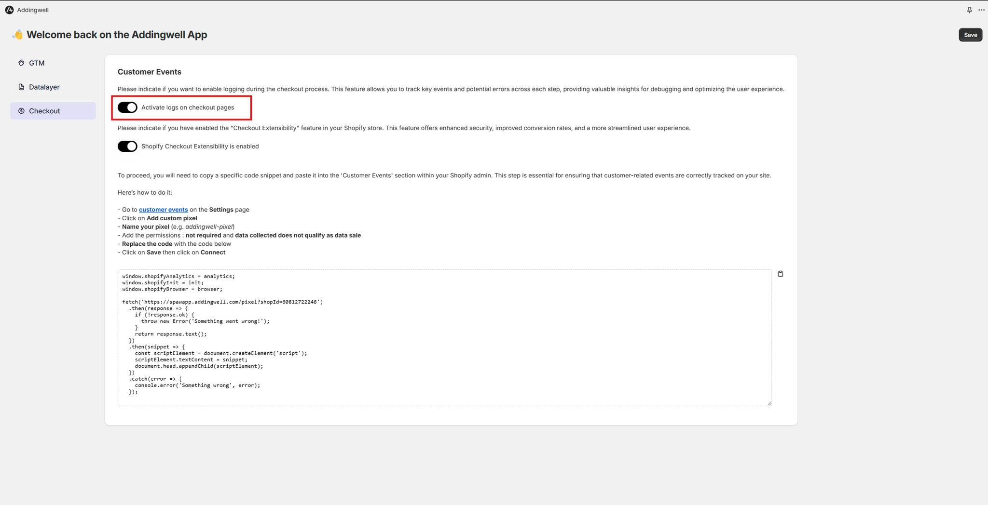Click the 'Name your pixel' instruction line
988x505 pixels.
click(176, 226)
